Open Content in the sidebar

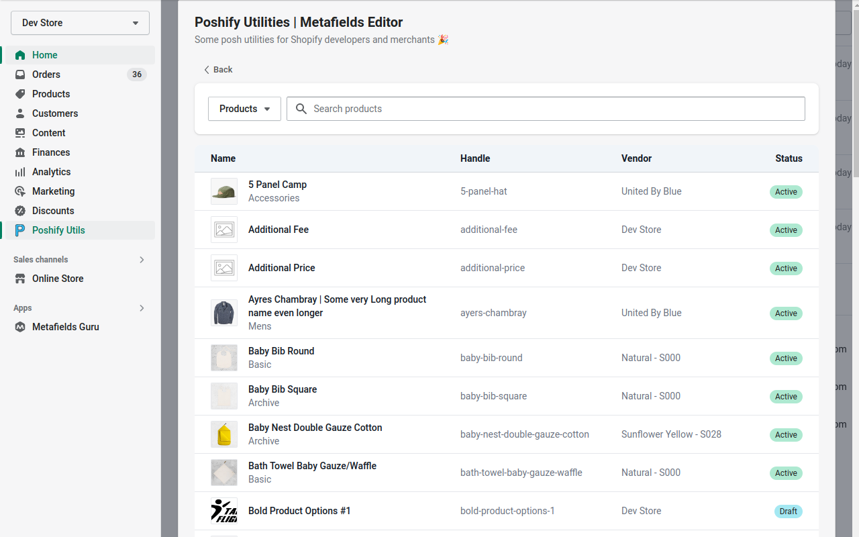tap(79, 133)
